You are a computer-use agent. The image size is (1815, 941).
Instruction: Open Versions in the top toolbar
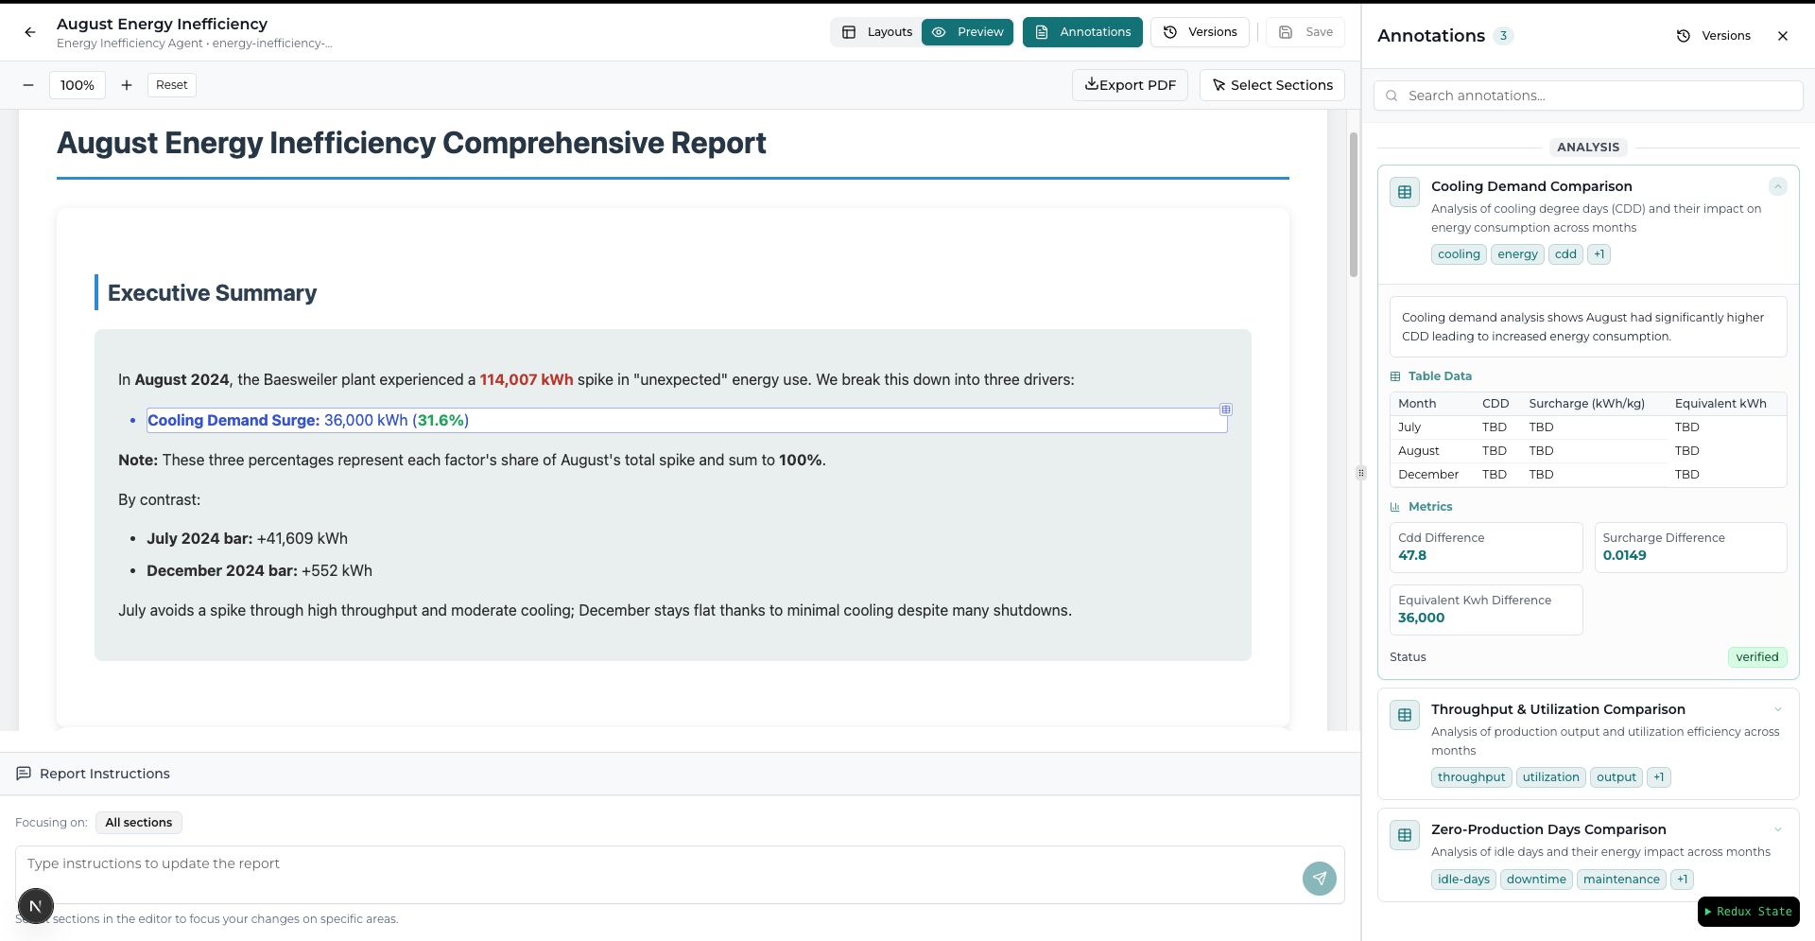(x=1200, y=32)
